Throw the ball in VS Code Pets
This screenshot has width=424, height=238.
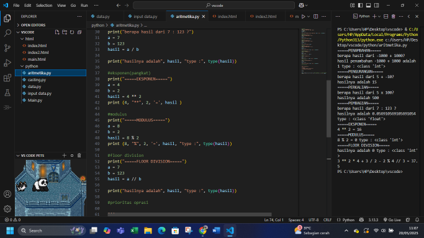tap(72, 156)
